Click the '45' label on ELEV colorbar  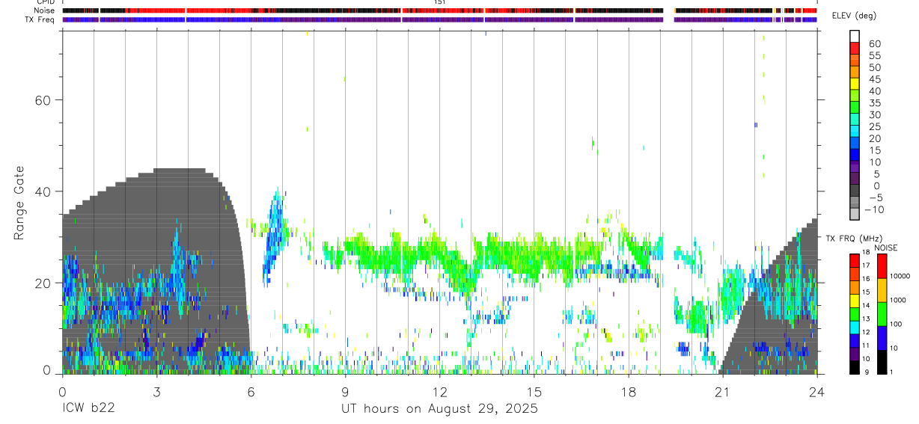point(874,79)
